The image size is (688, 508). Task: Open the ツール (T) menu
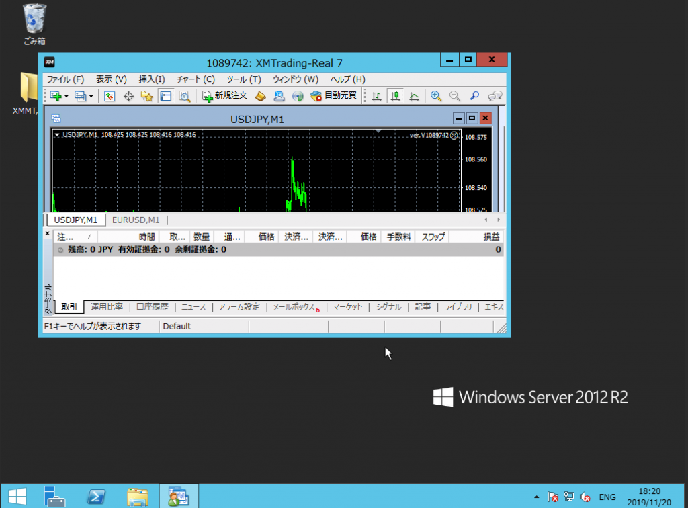point(243,79)
